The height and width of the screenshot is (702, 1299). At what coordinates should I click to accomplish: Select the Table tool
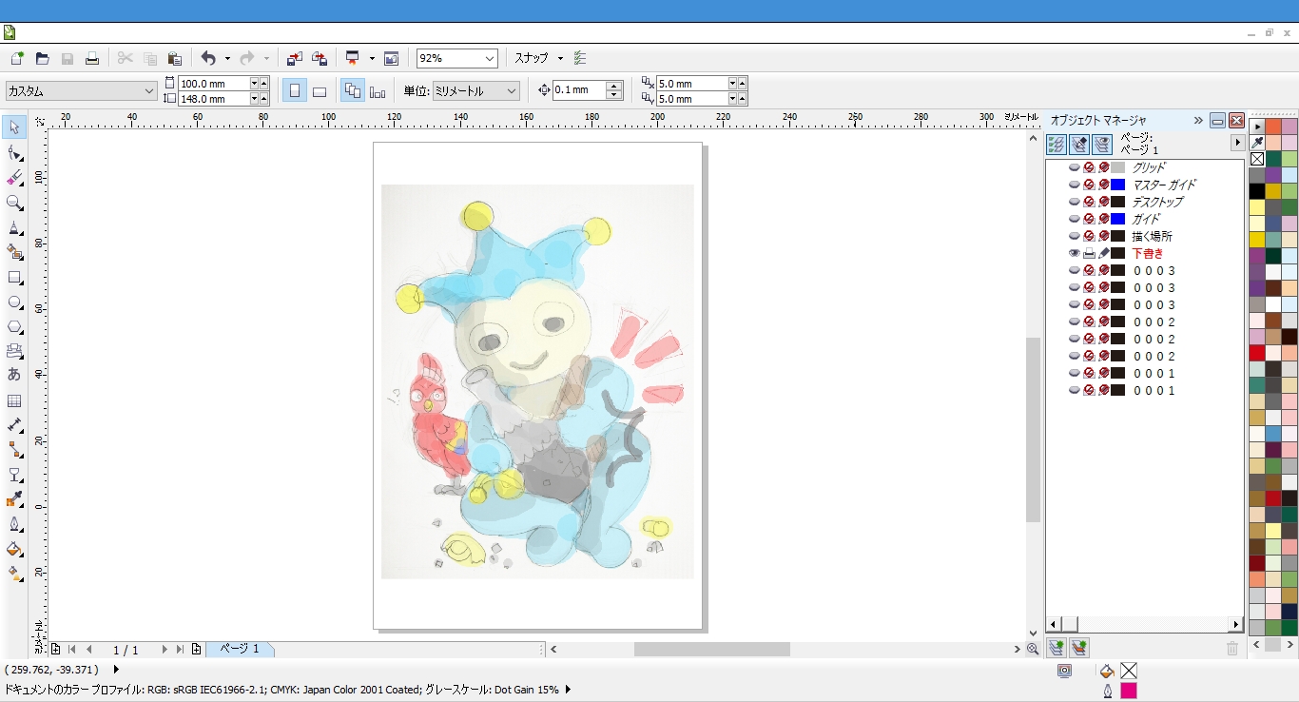tap(14, 400)
